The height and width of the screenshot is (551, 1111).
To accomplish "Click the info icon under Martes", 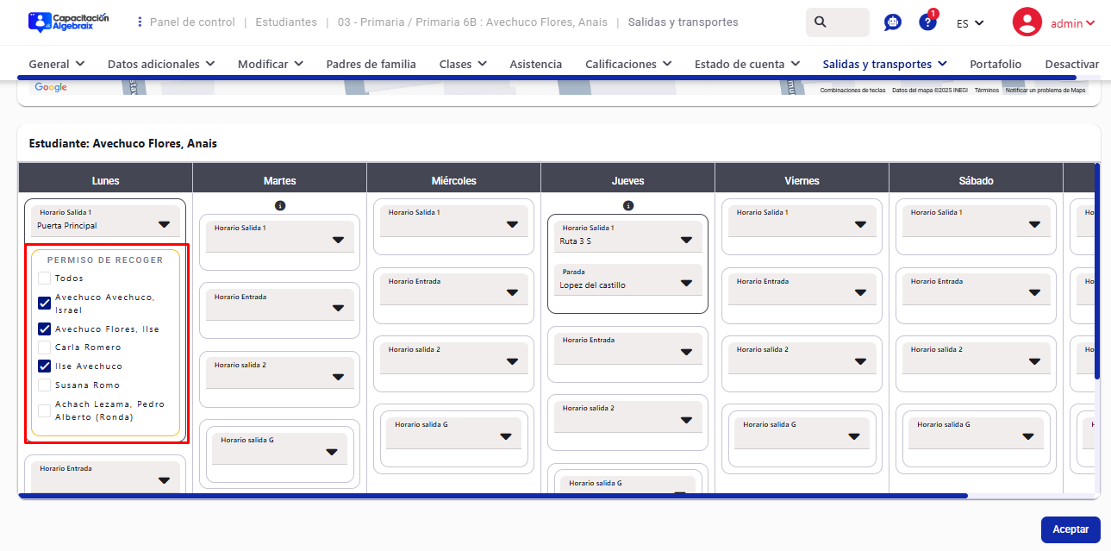I will coord(280,206).
